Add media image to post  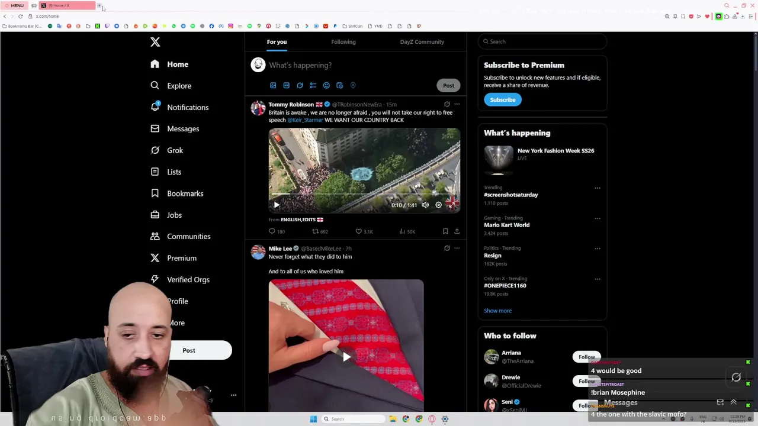[x=273, y=85]
